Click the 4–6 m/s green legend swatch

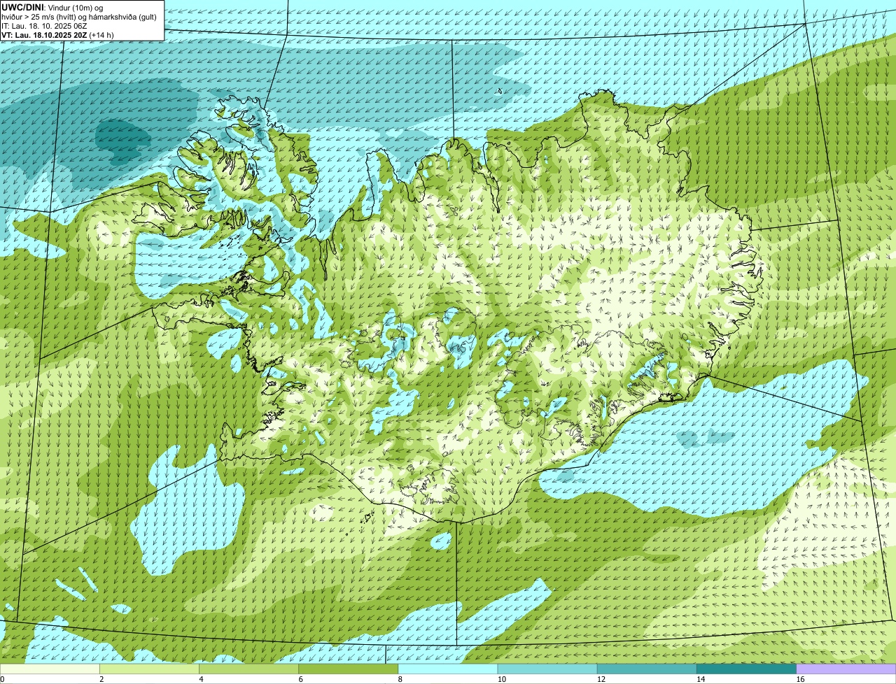248,669
